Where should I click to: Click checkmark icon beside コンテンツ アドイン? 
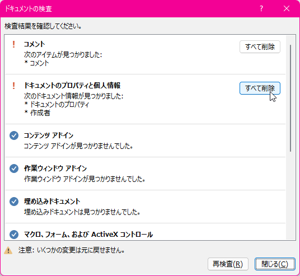(14, 135)
